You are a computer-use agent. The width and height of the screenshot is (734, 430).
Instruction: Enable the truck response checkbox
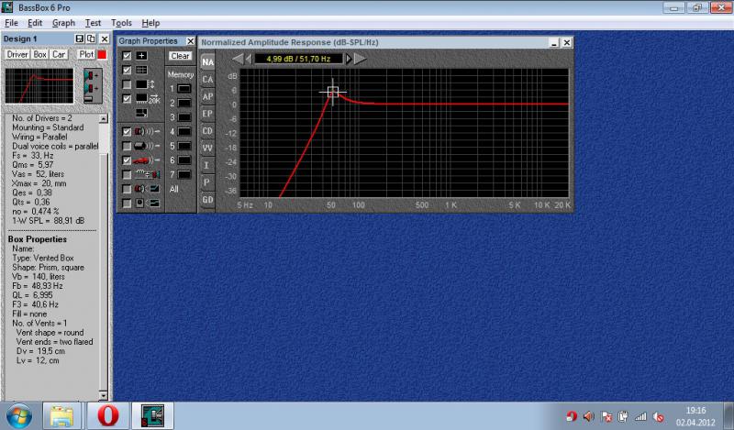pyautogui.click(x=127, y=146)
